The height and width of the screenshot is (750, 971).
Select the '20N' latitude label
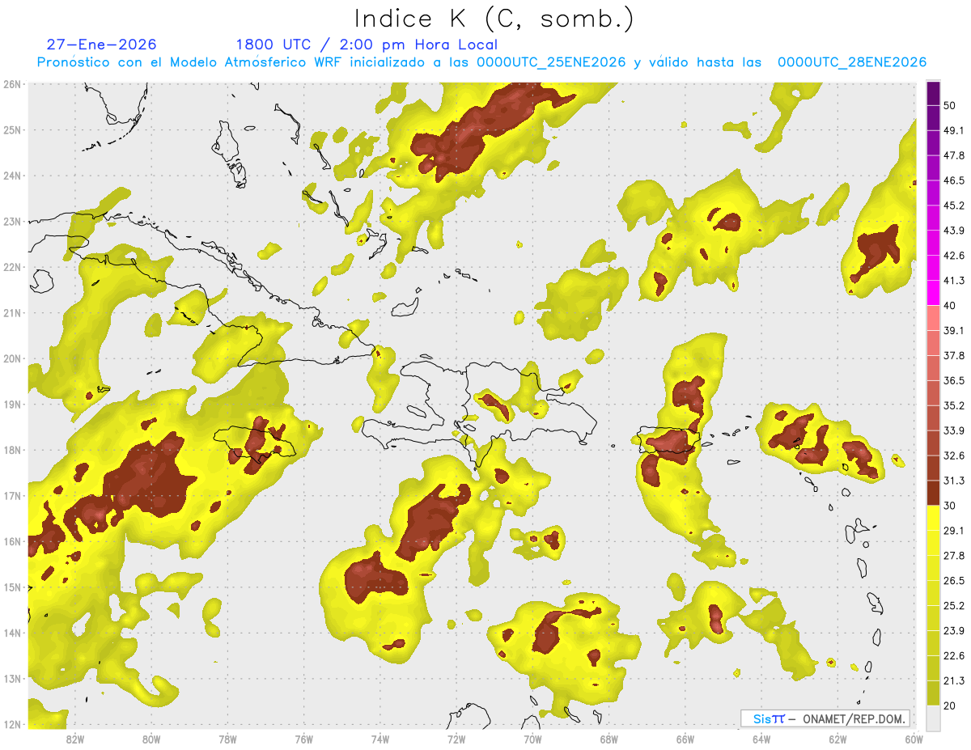tap(12, 358)
